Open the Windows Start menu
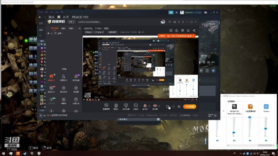Viewport: 278px width, 156px height. click(x=3, y=154)
